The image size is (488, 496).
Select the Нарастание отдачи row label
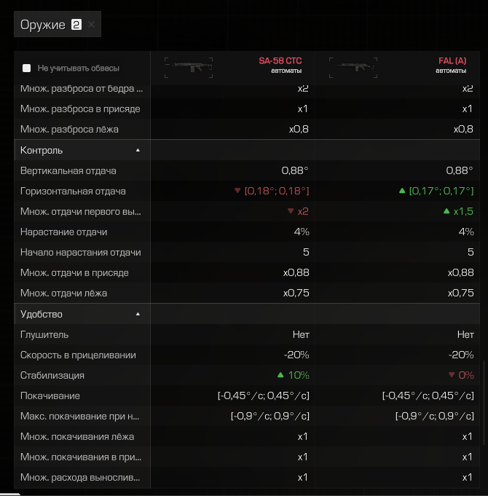(64, 232)
